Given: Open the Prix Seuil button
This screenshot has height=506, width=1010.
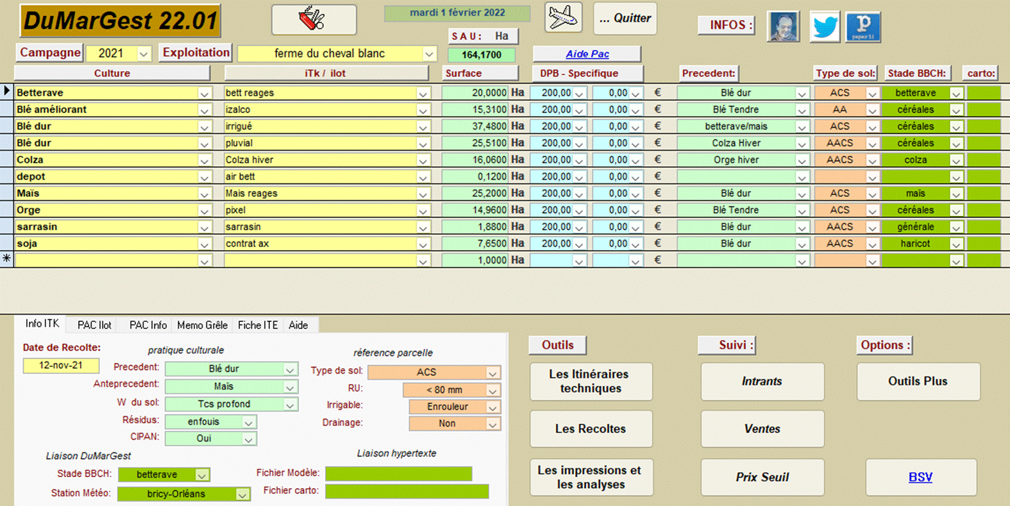Looking at the screenshot, I should pos(762,477).
